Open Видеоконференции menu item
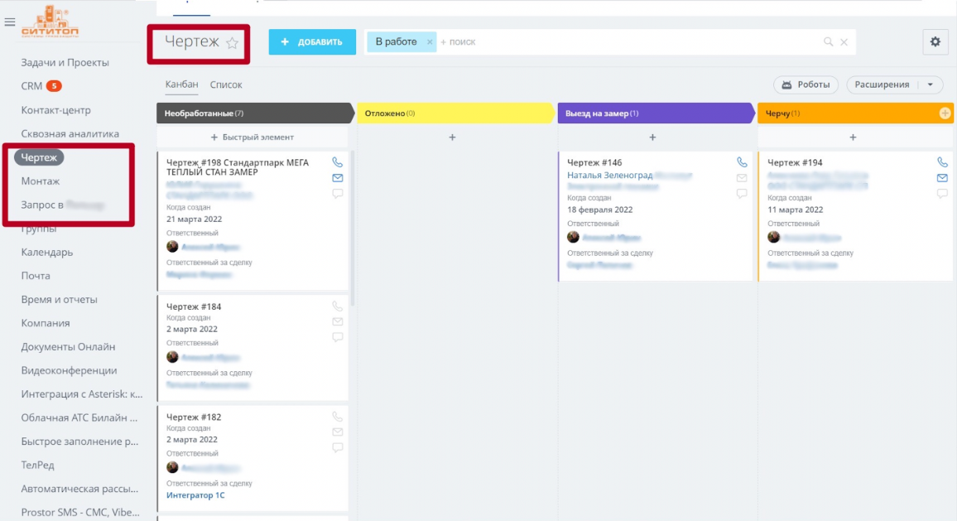Screen dimensions: 957x521 69,370
